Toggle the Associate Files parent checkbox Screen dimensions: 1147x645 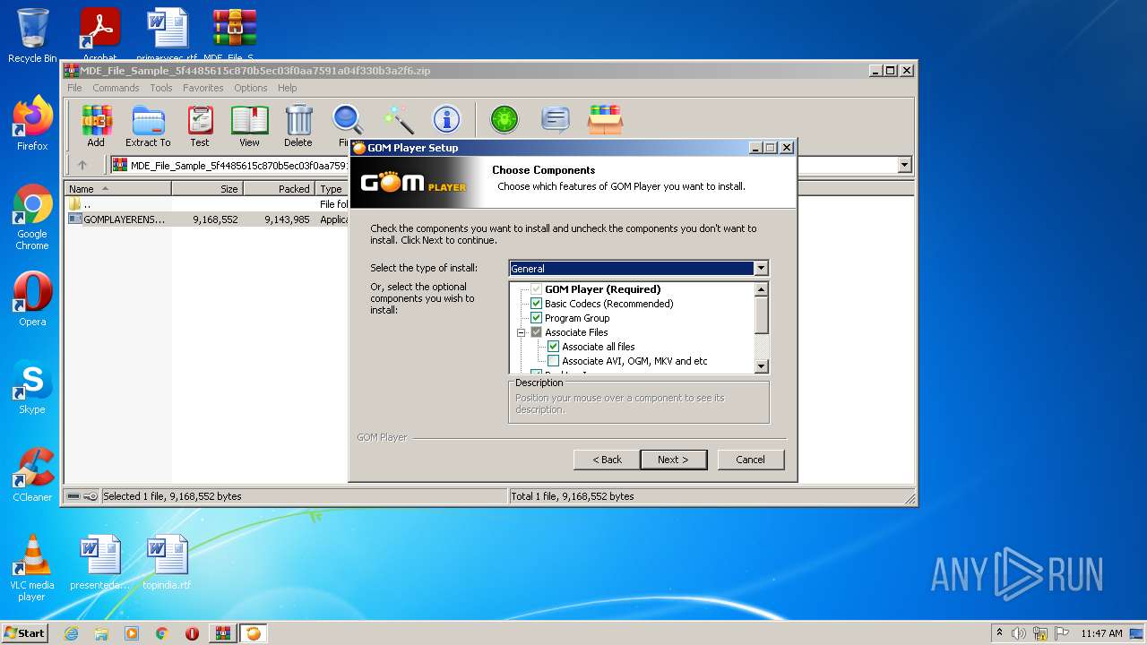click(x=537, y=332)
